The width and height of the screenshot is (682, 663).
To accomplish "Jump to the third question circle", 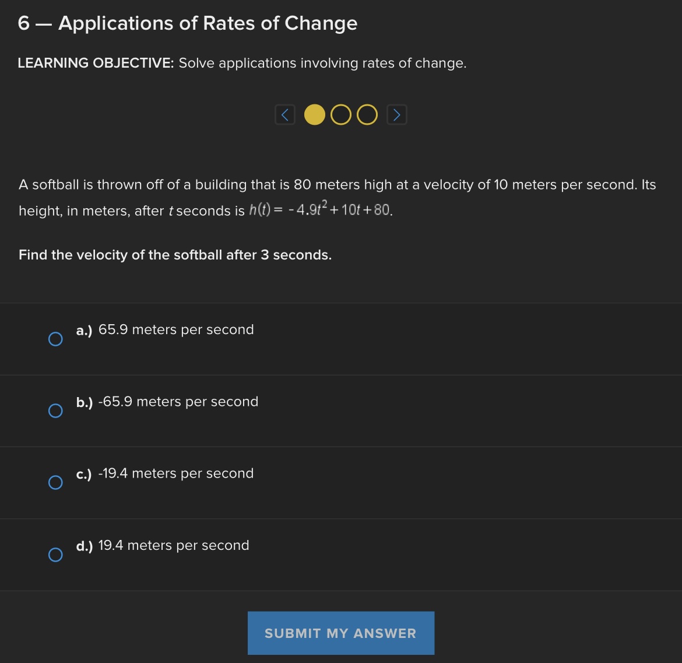I will 367,115.
